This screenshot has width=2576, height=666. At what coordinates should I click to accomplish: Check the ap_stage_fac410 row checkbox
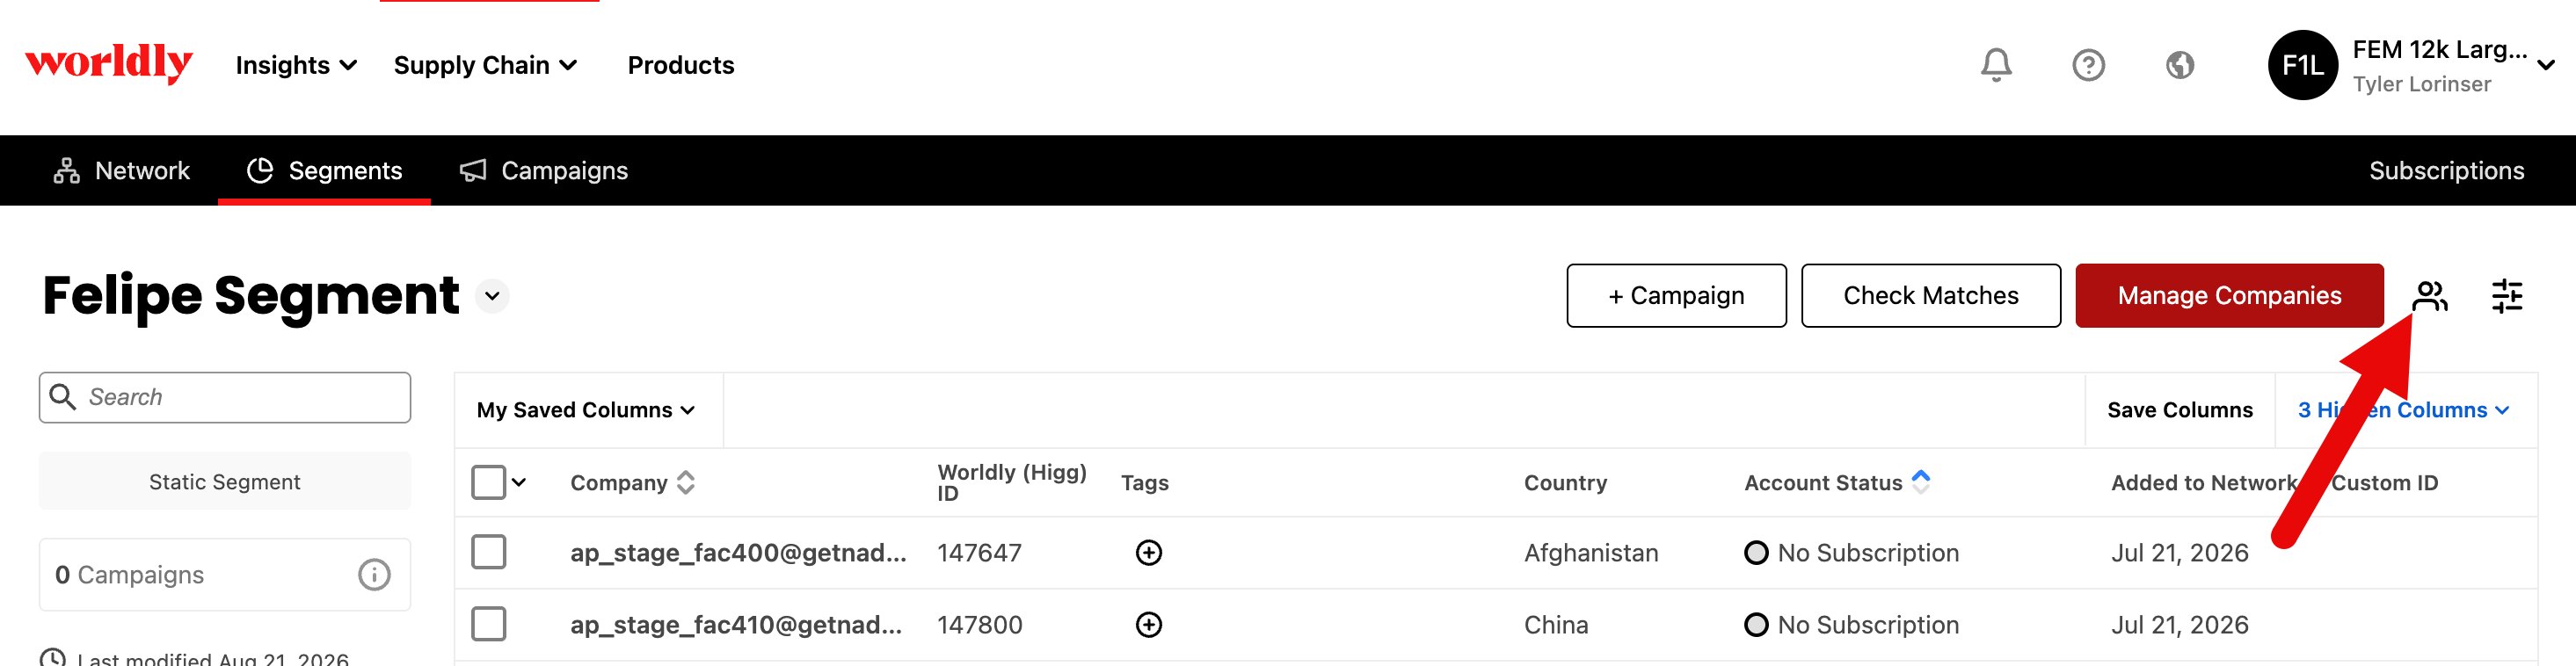488,624
